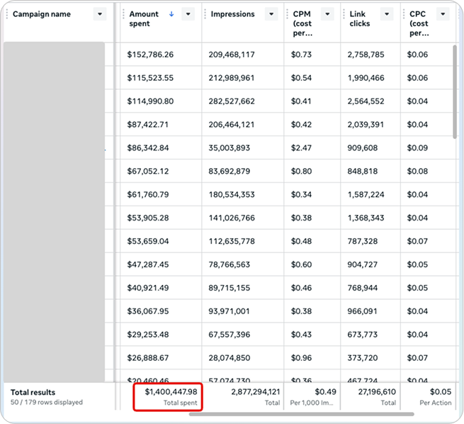Grab the CPM column drag handle
Viewport: 464px width, 424px height.
[287, 14]
